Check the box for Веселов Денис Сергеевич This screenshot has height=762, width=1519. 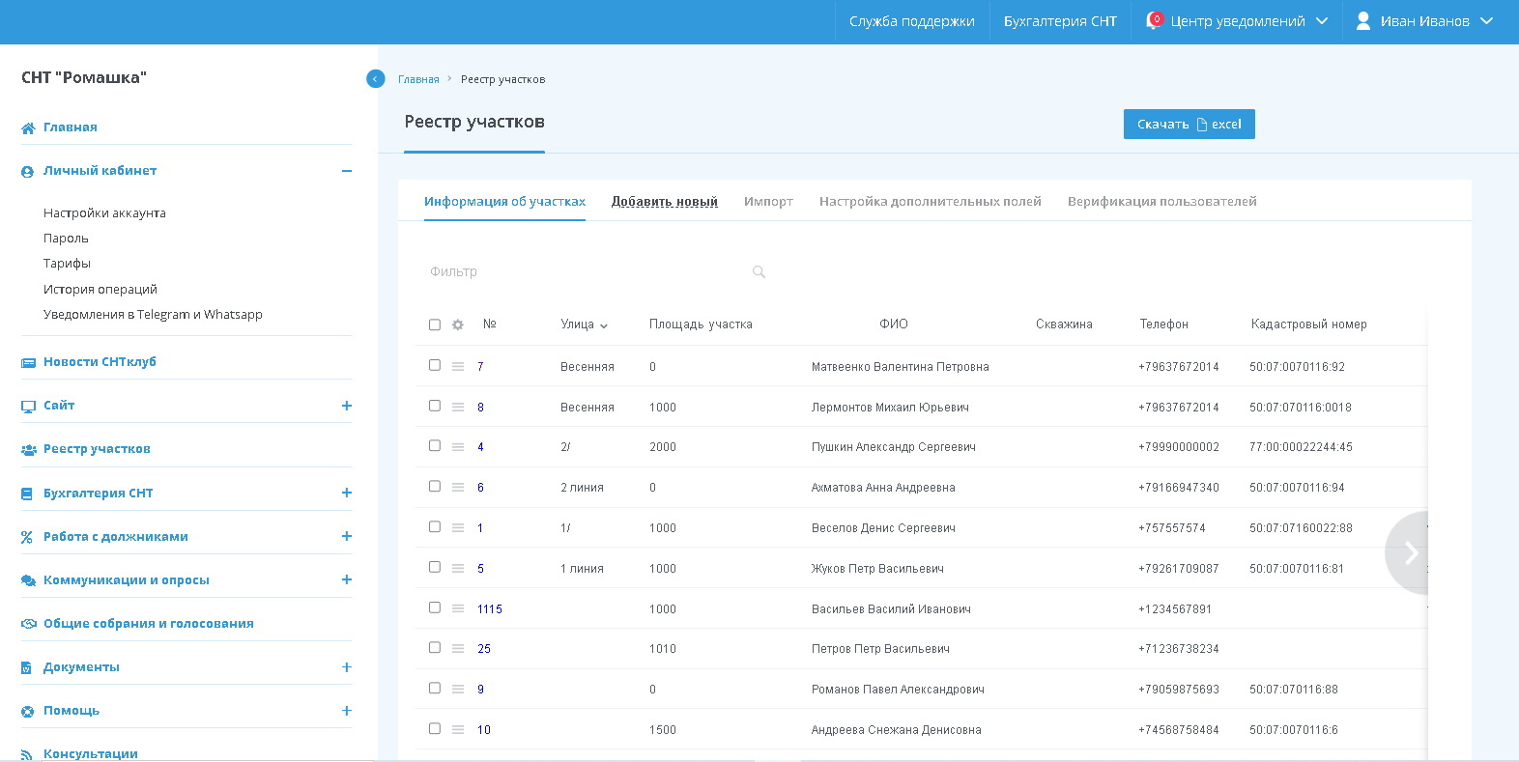pyautogui.click(x=435, y=526)
